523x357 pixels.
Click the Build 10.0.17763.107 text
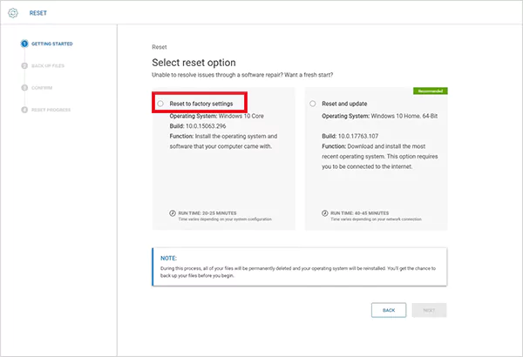(350, 136)
